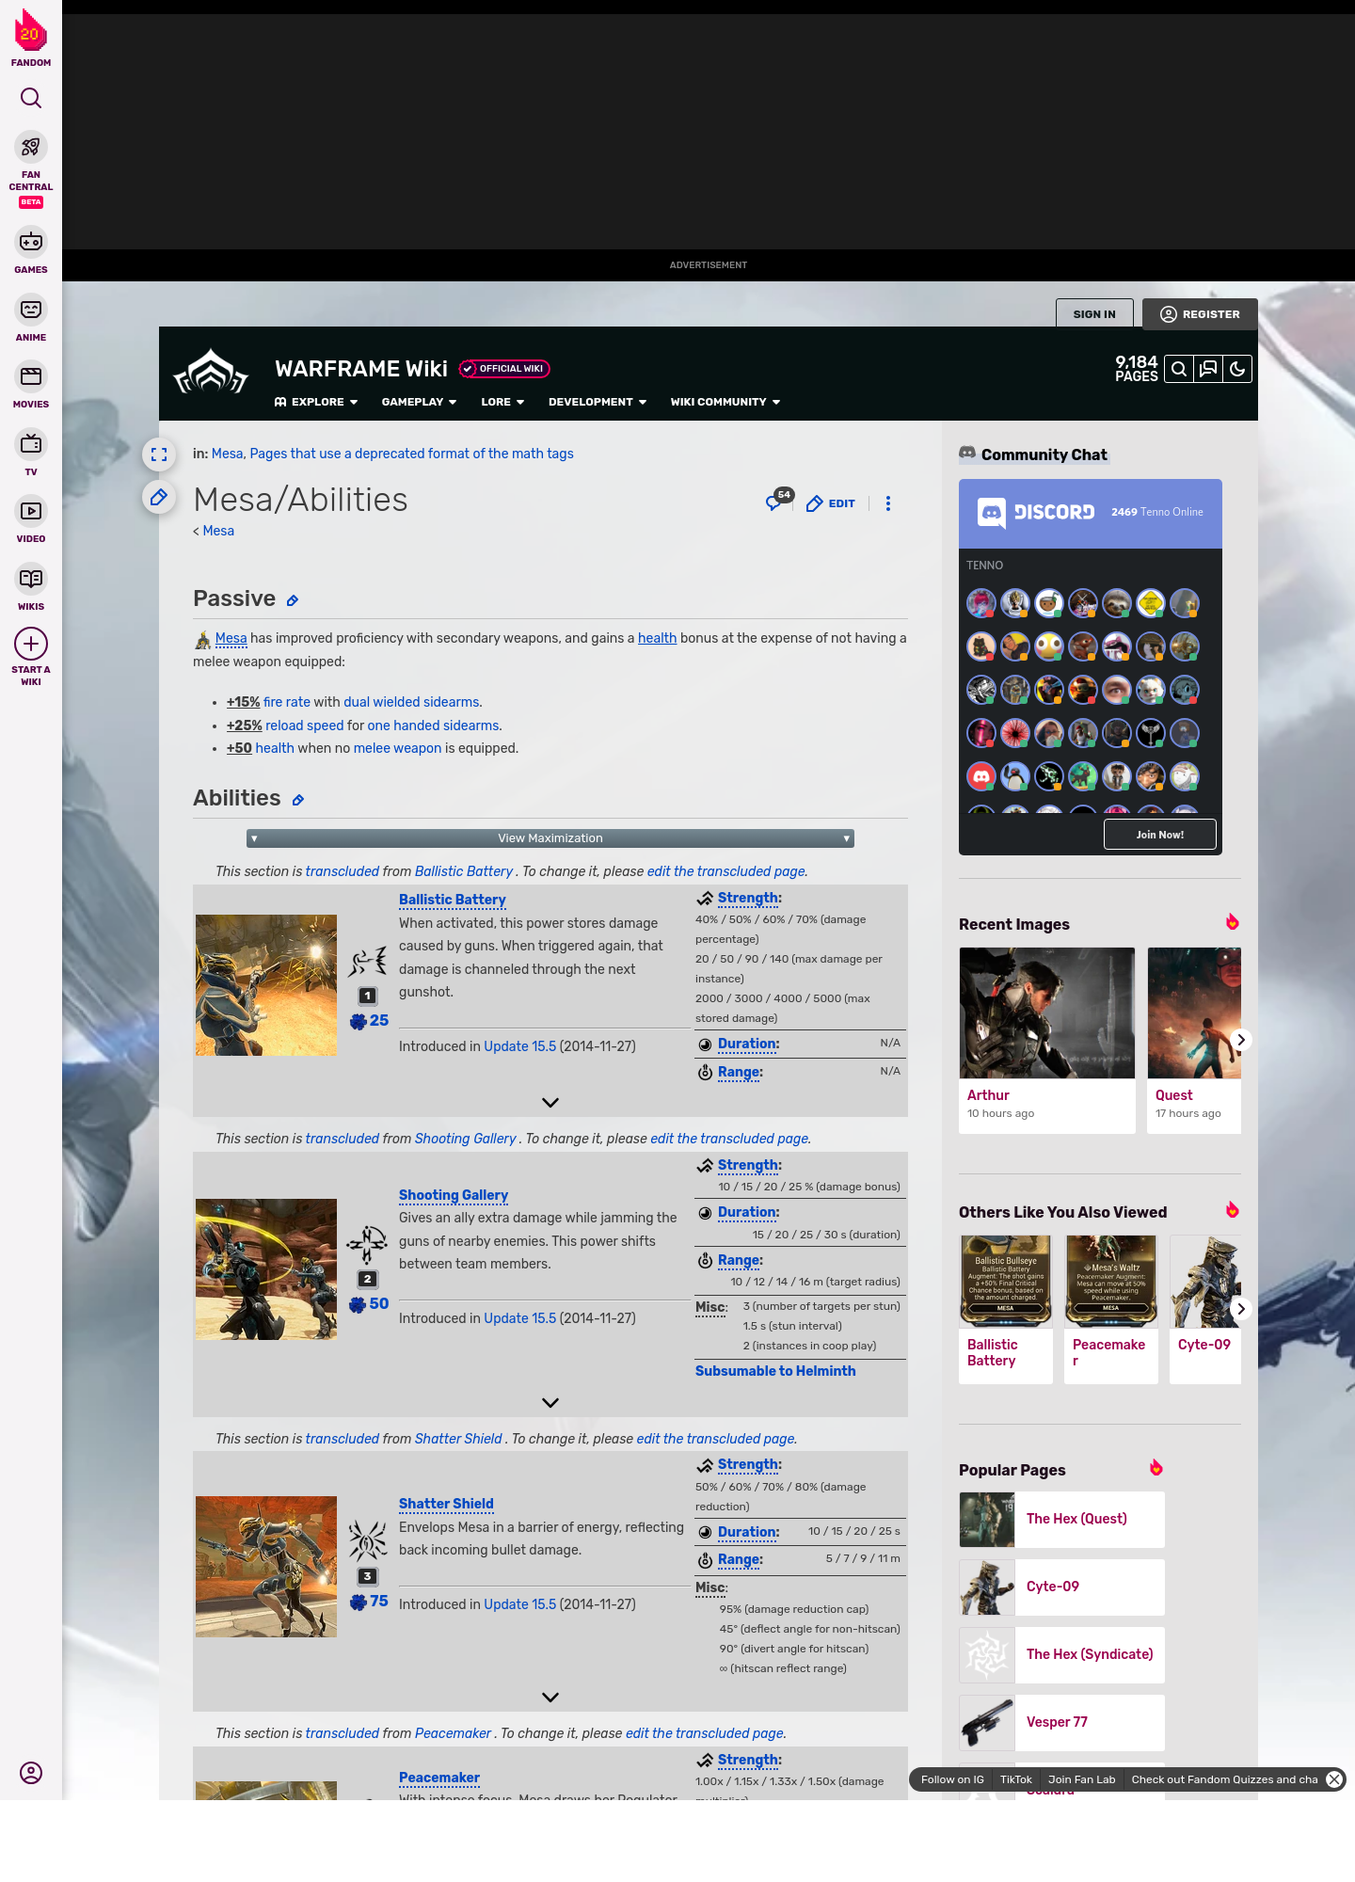Open the Shatter Shield ability link
1355x1882 pixels.
pyautogui.click(x=446, y=1504)
